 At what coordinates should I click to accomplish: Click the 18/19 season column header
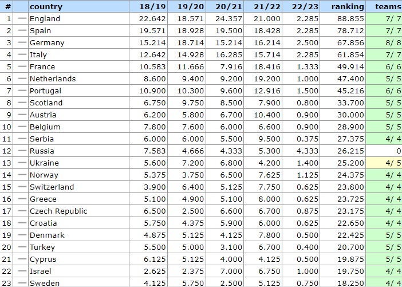(153, 7)
